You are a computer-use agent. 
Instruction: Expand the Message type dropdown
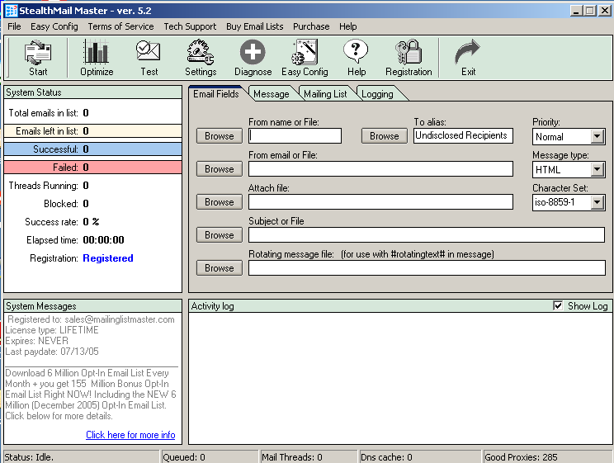pyautogui.click(x=597, y=170)
